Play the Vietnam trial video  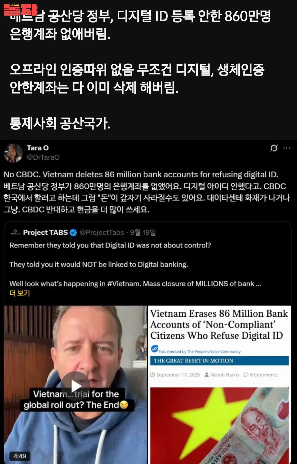pos(75,386)
